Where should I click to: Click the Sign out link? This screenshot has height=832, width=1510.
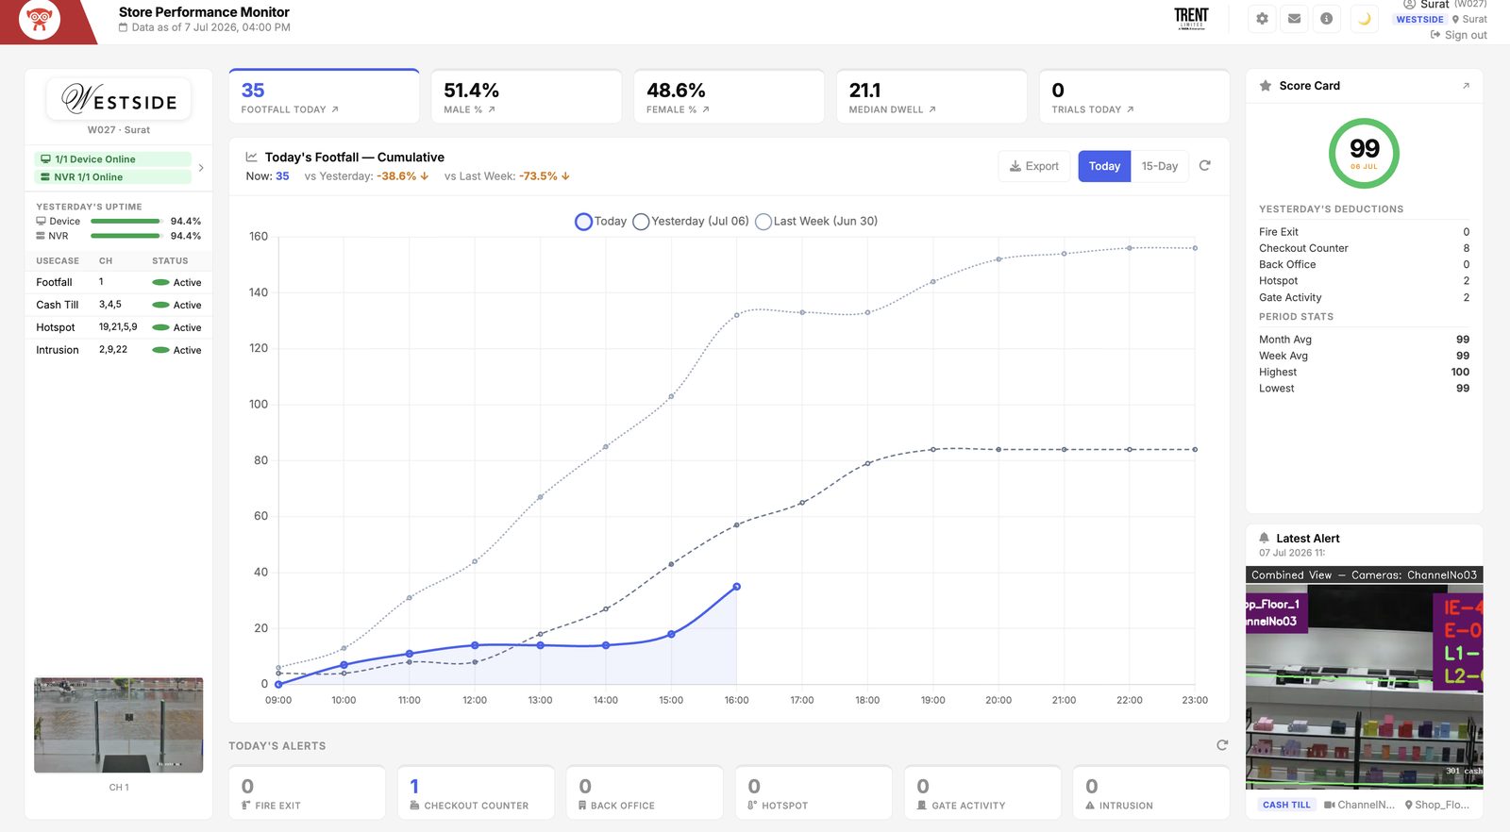pos(1459,35)
